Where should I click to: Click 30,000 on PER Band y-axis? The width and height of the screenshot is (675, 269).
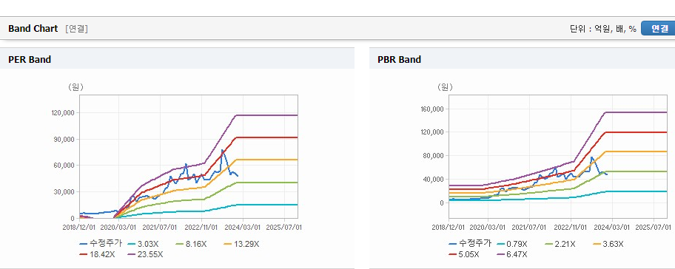(64, 191)
